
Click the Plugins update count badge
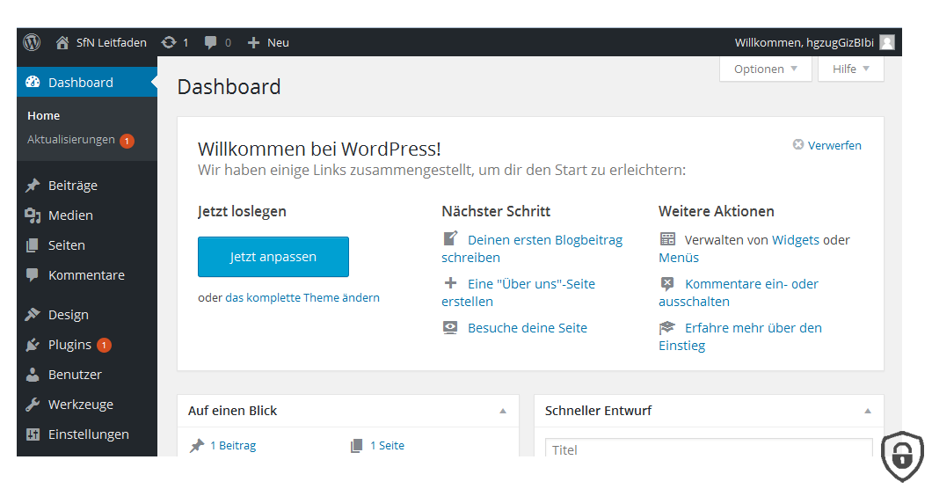(x=104, y=345)
